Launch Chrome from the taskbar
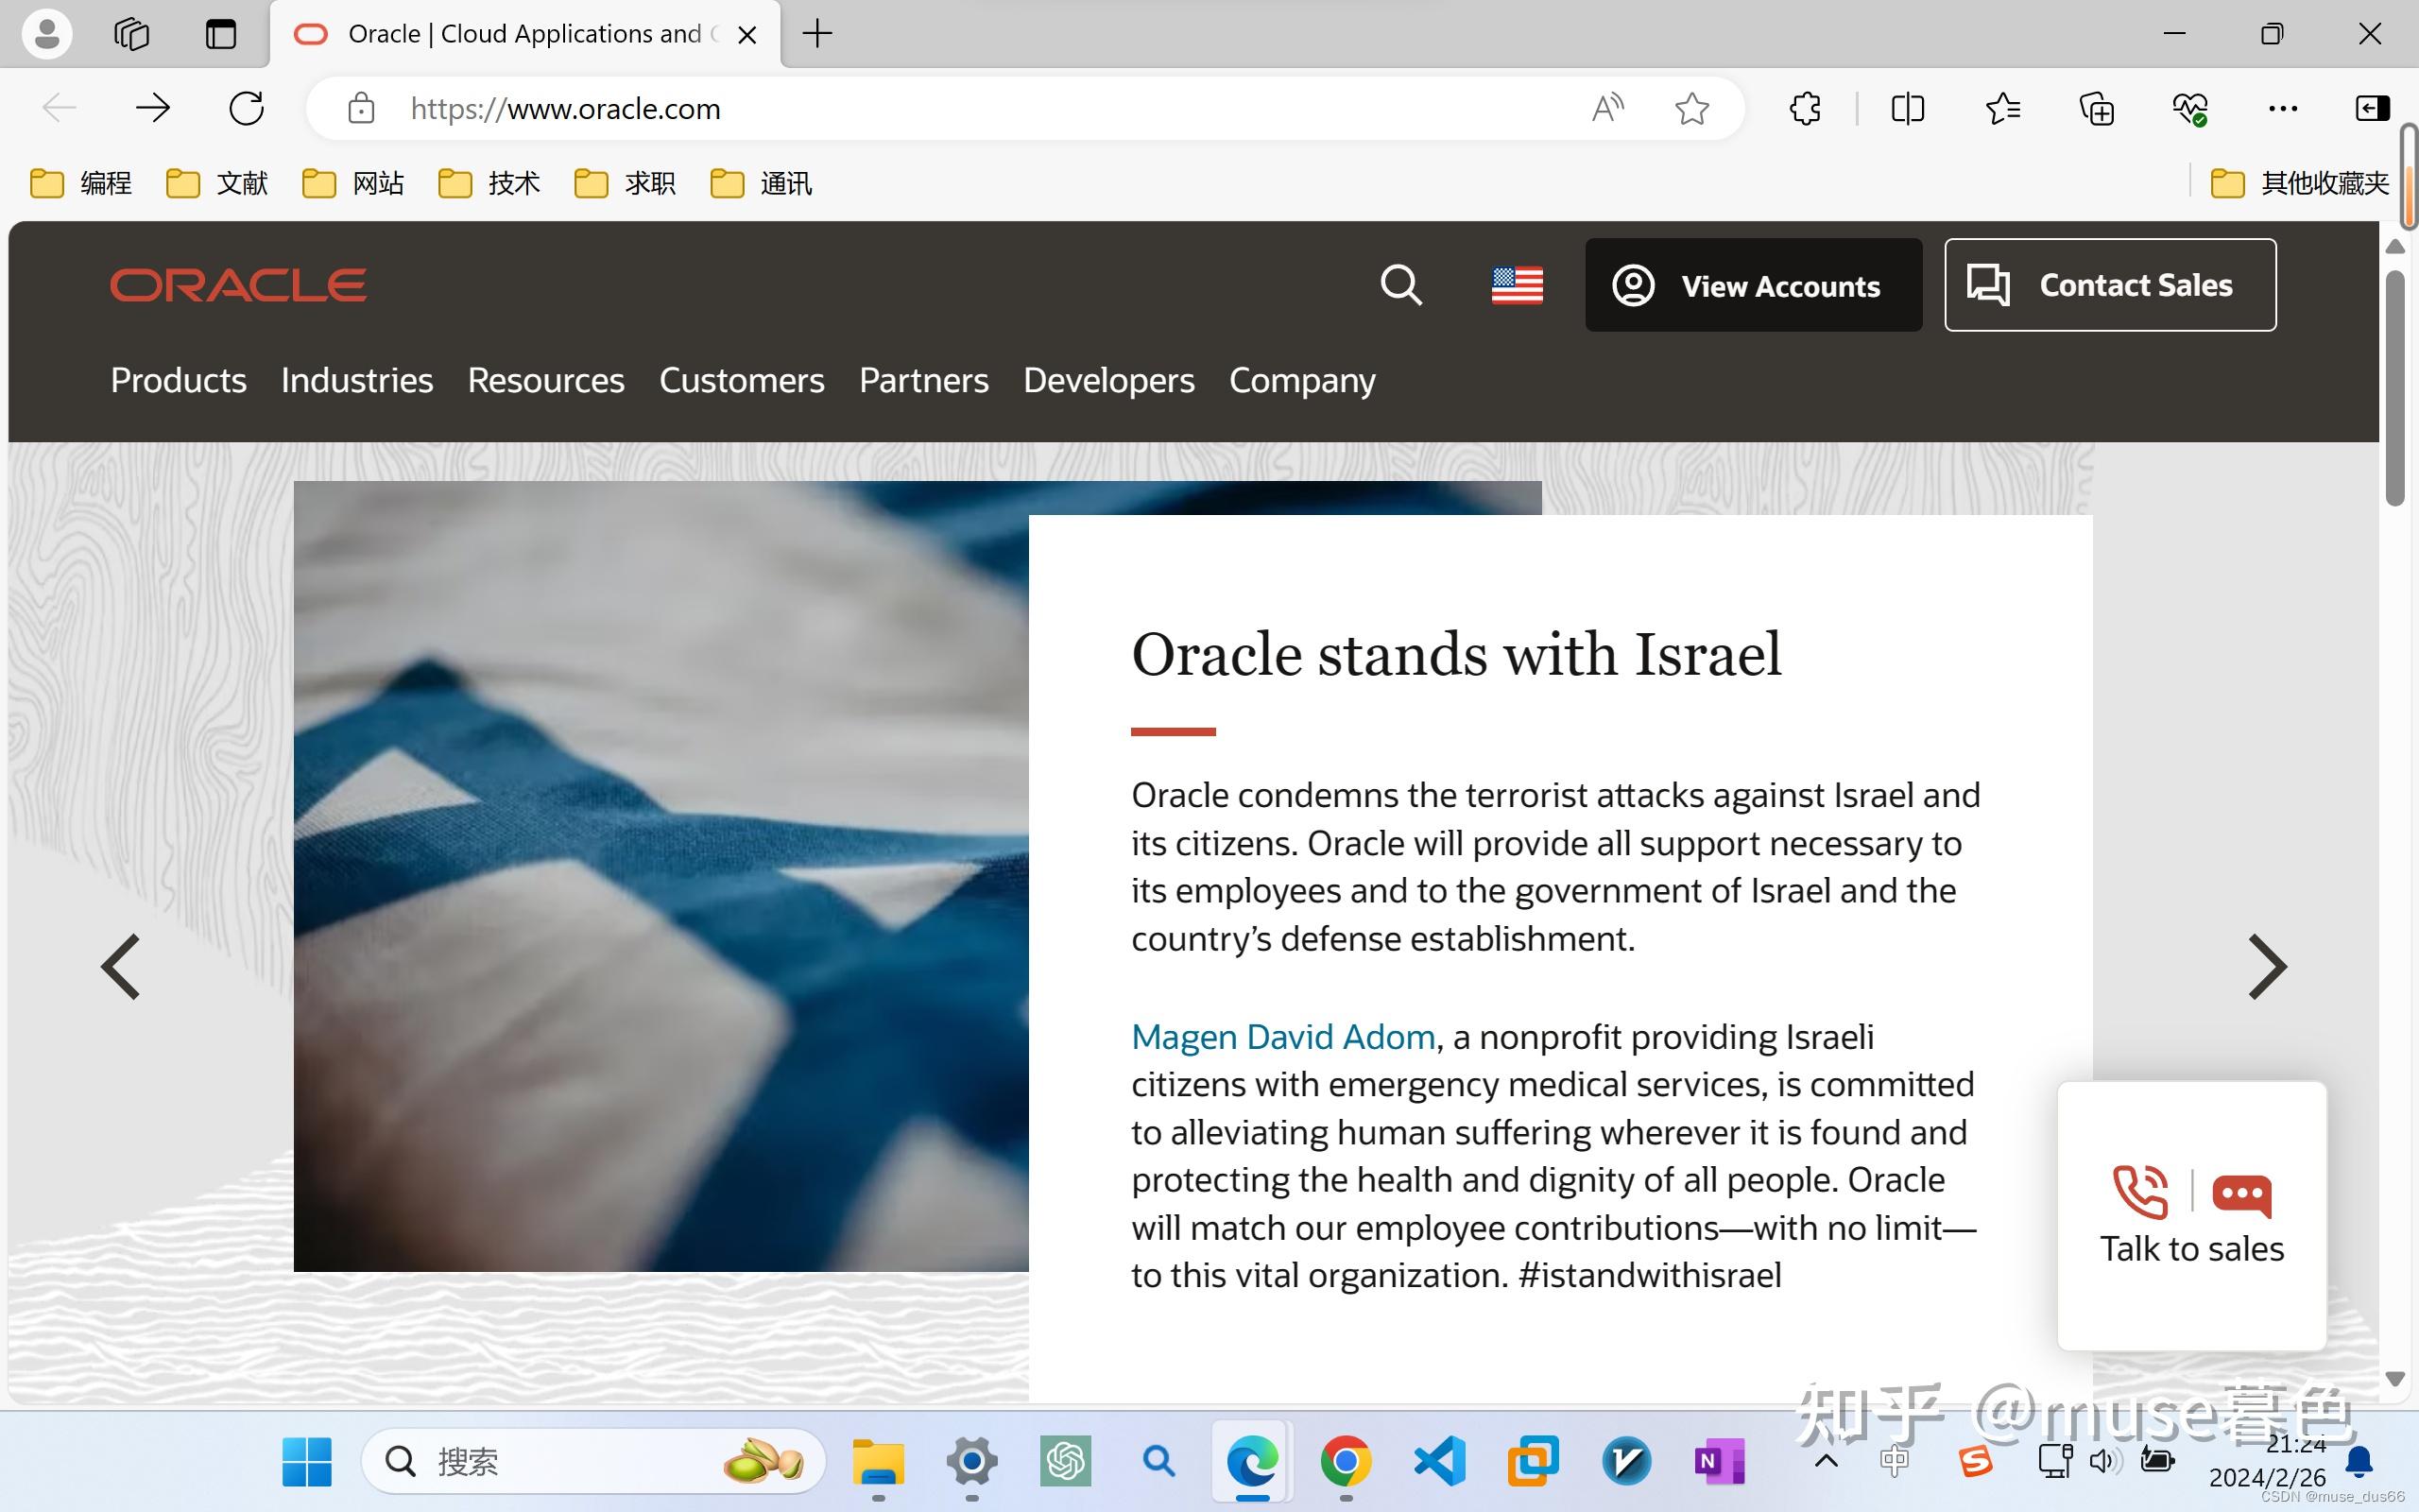Screen dimensions: 2419x1512 [1346, 1461]
